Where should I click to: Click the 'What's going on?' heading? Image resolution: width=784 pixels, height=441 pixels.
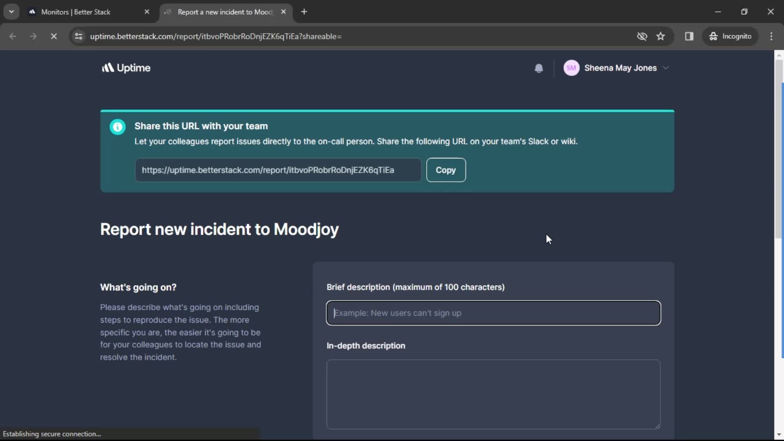(138, 287)
